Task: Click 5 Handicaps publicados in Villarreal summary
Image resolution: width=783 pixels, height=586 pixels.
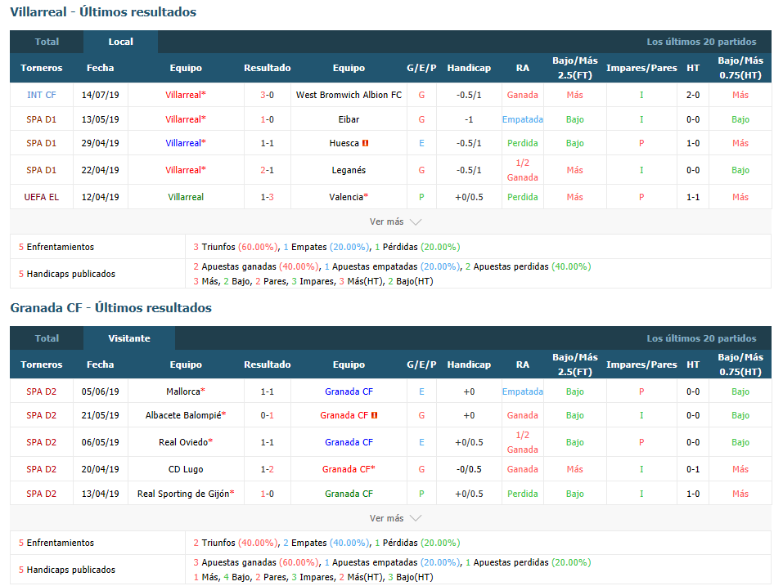Action: [x=67, y=274]
